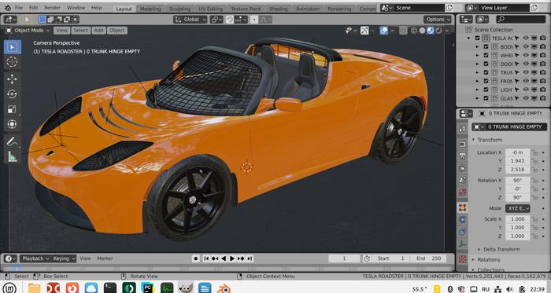The image size is (551, 293).
Task: Toggle proportional editing
Action: tap(254, 20)
